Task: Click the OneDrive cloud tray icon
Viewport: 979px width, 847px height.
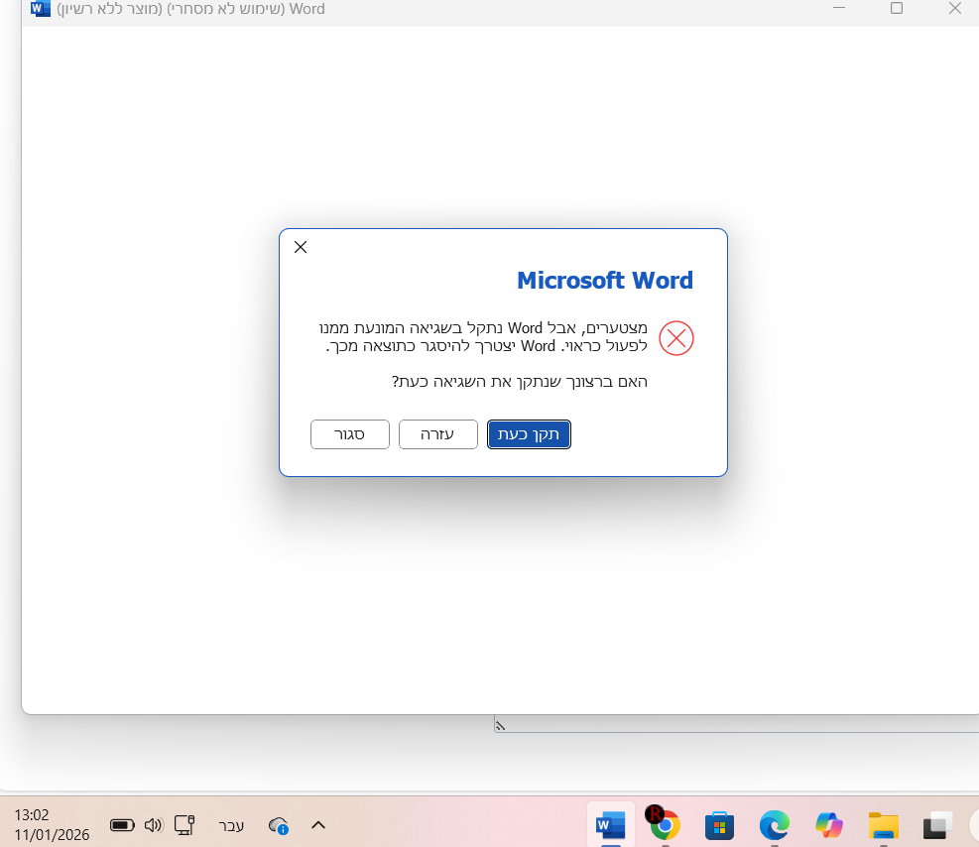Action: click(279, 825)
